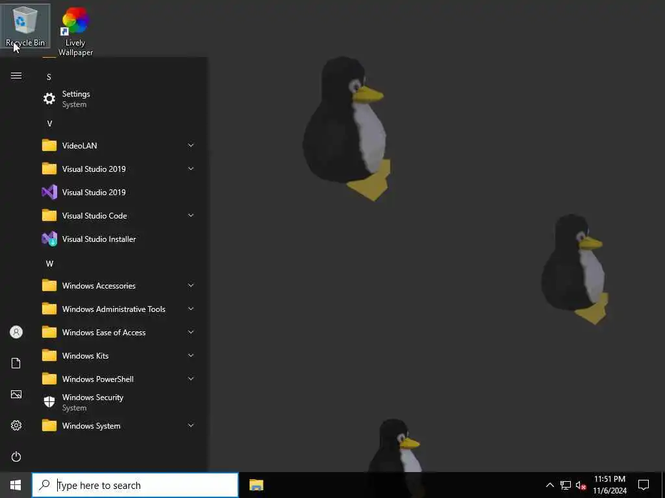The height and width of the screenshot is (498, 665).
Task: Expand the Start menu hamburger navigation
Action: click(x=16, y=76)
